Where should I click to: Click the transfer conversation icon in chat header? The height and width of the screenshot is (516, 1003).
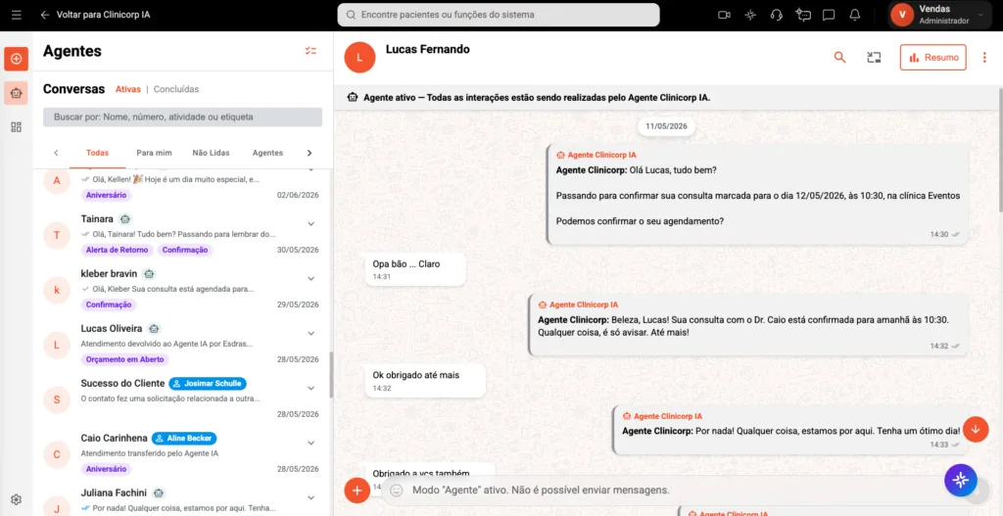click(874, 58)
